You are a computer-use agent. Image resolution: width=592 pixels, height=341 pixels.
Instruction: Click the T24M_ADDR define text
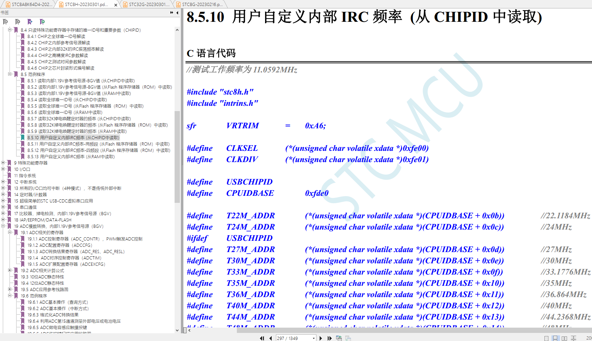pyautogui.click(x=250, y=227)
